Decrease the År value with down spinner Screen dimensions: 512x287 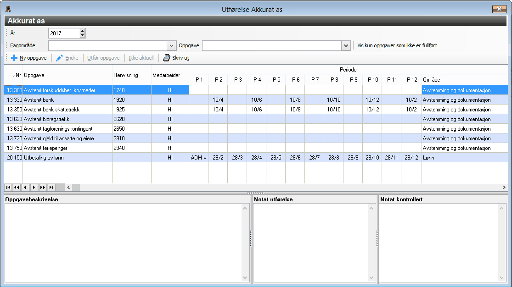(x=82, y=35)
